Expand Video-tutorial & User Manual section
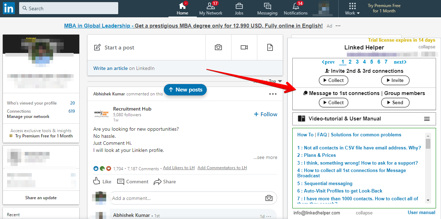Screen dimensions: 441x219 coord(364,119)
